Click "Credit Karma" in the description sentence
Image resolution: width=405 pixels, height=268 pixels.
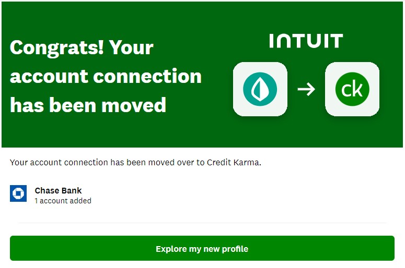[x=233, y=162]
